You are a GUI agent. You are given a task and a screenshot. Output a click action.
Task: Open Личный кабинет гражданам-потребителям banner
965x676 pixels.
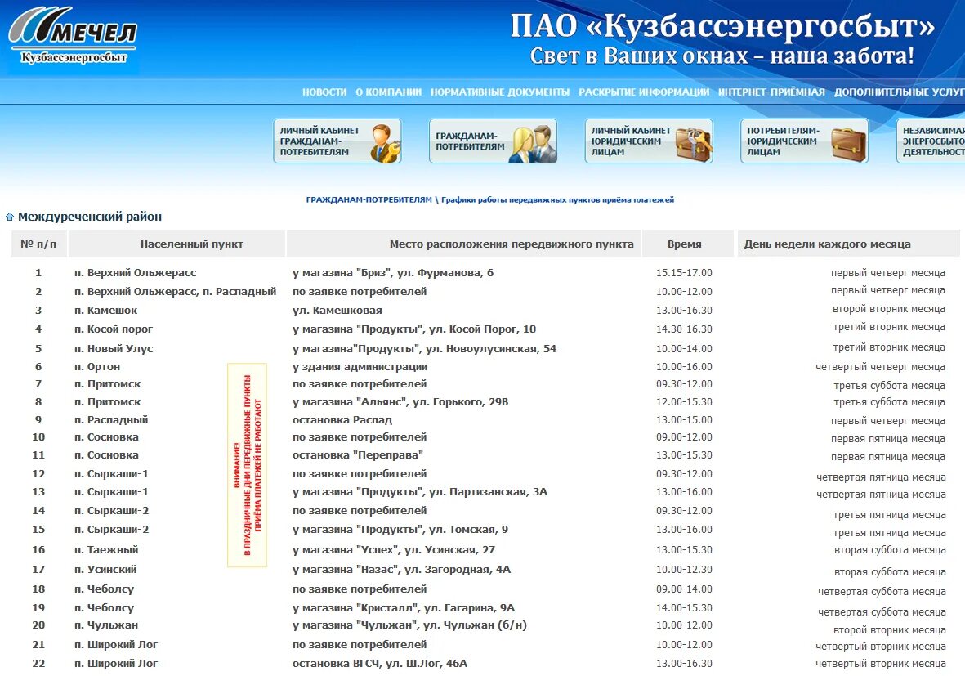click(x=337, y=141)
